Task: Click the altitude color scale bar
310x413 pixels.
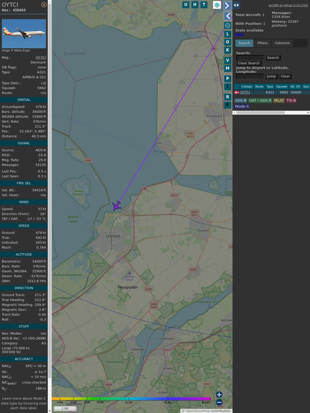Action: pyautogui.click(x=131, y=399)
